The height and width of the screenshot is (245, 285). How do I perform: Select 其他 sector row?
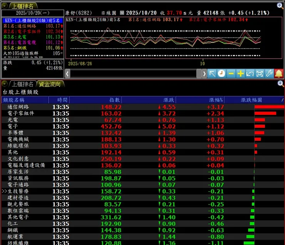coord(142,152)
